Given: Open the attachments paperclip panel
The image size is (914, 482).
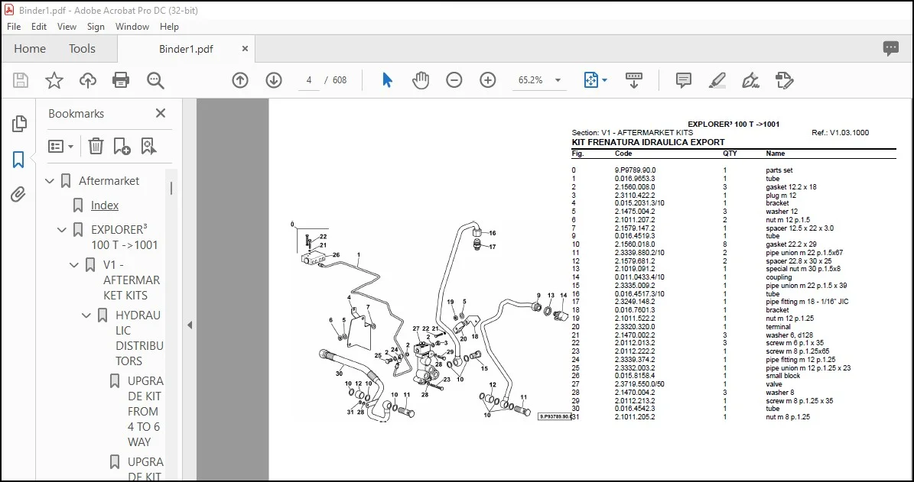Looking at the screenshot, I should (x=18, y=195).
